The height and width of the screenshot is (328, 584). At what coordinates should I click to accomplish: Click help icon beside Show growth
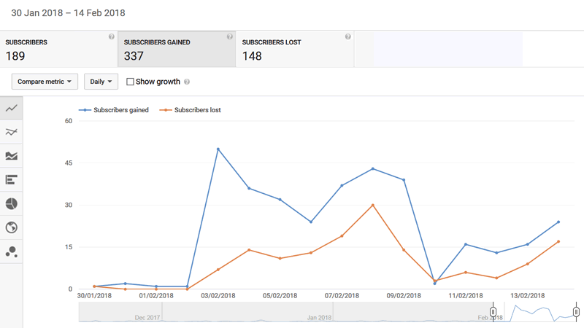coord(187,82)
